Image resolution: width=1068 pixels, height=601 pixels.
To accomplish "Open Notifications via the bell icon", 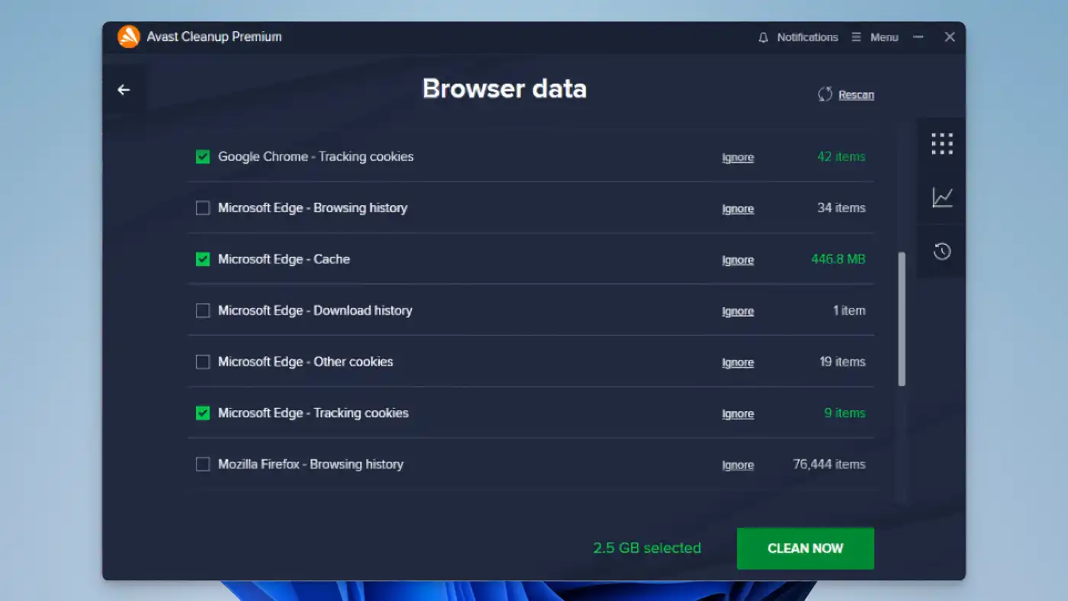I will tap(763, 37).
